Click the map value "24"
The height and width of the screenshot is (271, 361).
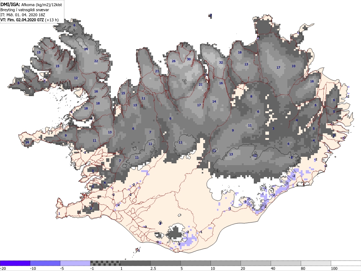(86, 49)
